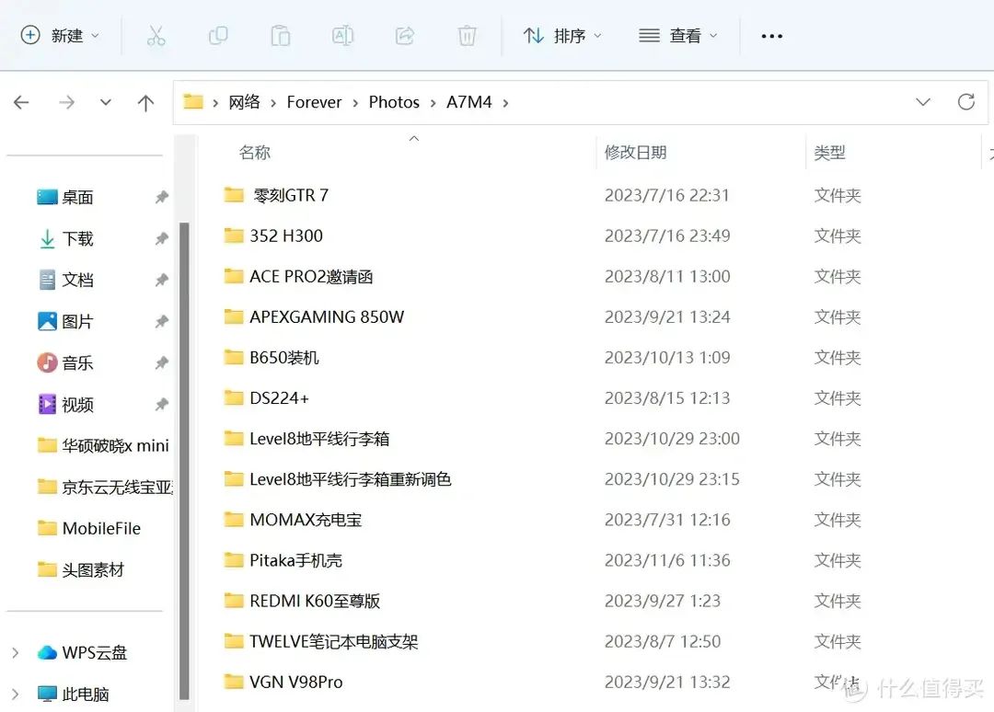Select the VGN V98Pro folder
The image size is (994, 712).
pyautogui.click(x=283, y=682)
